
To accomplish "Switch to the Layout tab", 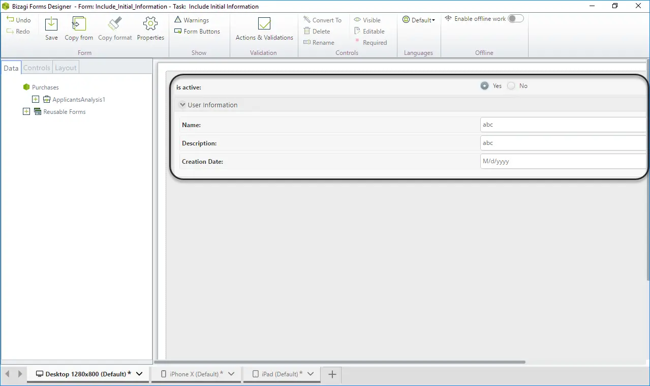I will 66,68.
